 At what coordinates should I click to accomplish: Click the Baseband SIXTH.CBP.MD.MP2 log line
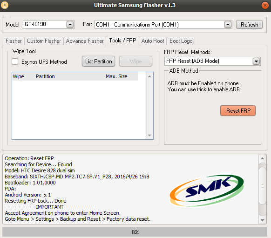tap(77, 177)
